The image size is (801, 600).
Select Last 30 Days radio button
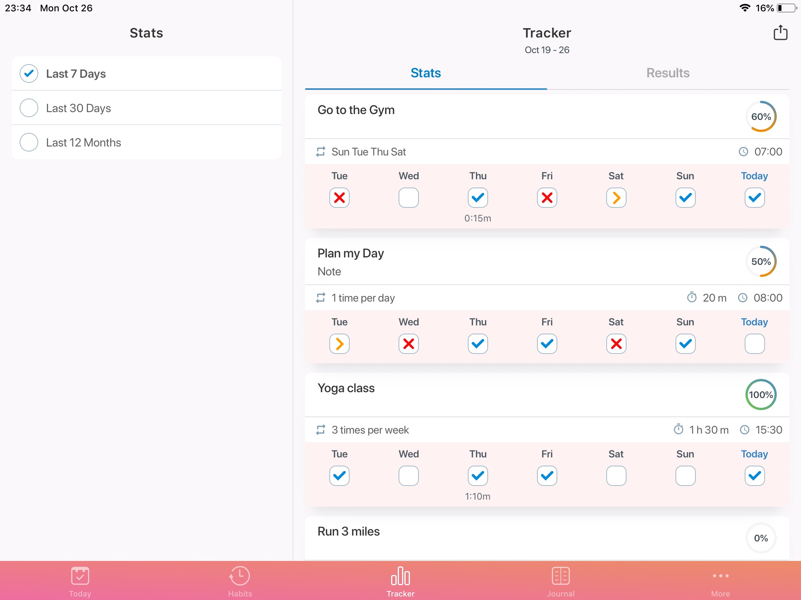pyautogui.click(x=29, y=108)
